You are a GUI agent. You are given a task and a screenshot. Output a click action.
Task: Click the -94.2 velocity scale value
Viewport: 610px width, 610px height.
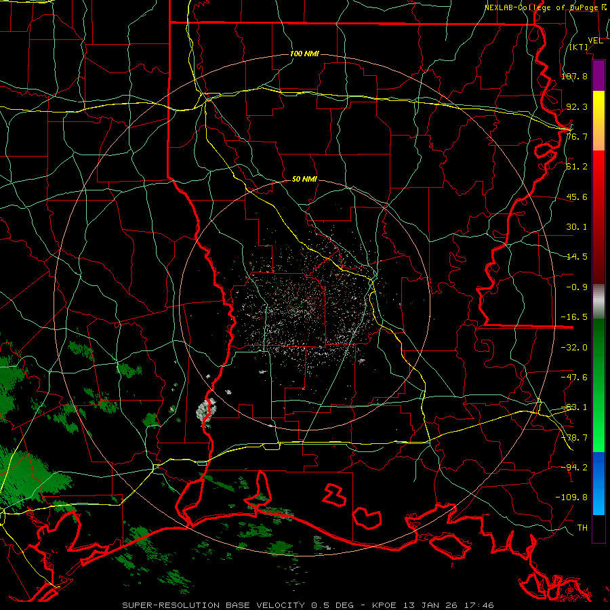tap(574, 468)
